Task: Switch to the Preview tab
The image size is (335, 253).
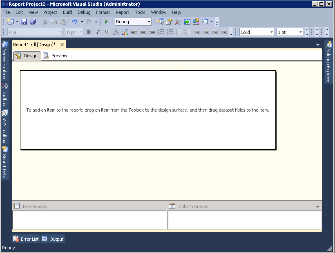Action: (55, 56)
